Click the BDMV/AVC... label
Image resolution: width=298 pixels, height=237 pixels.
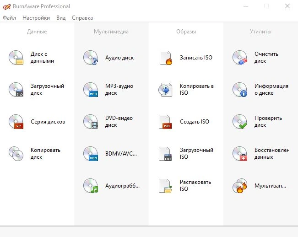pos(121,154)
